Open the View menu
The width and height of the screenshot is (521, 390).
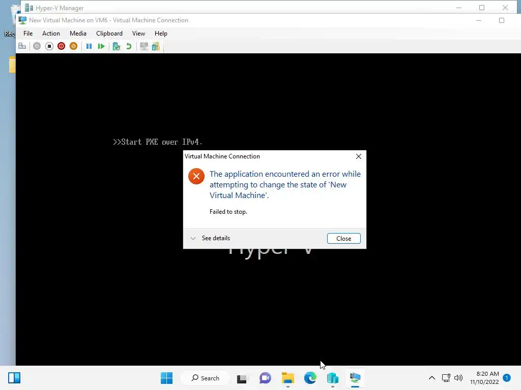[x=138, y=34]
